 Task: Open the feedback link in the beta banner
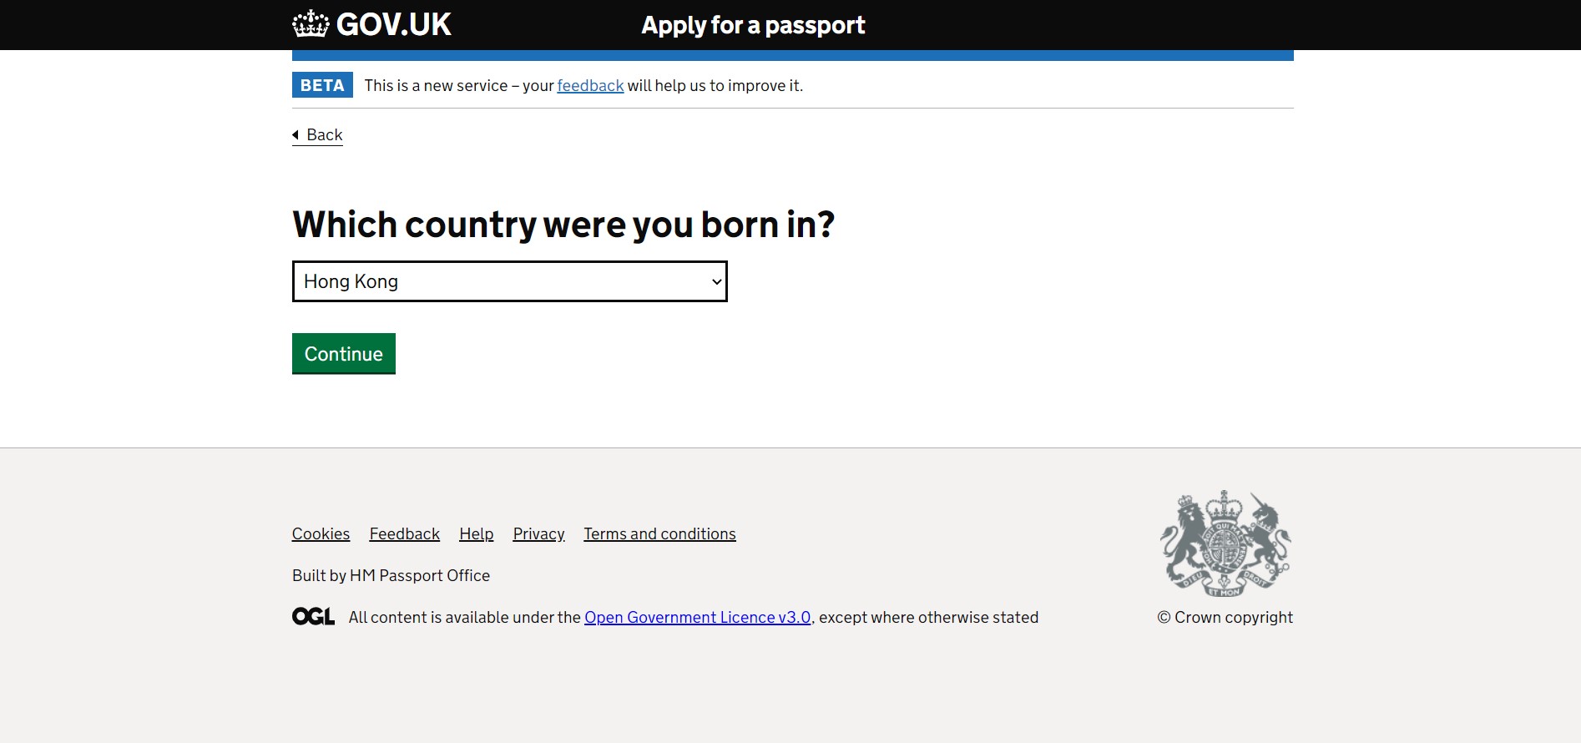[x=590, y=86]
